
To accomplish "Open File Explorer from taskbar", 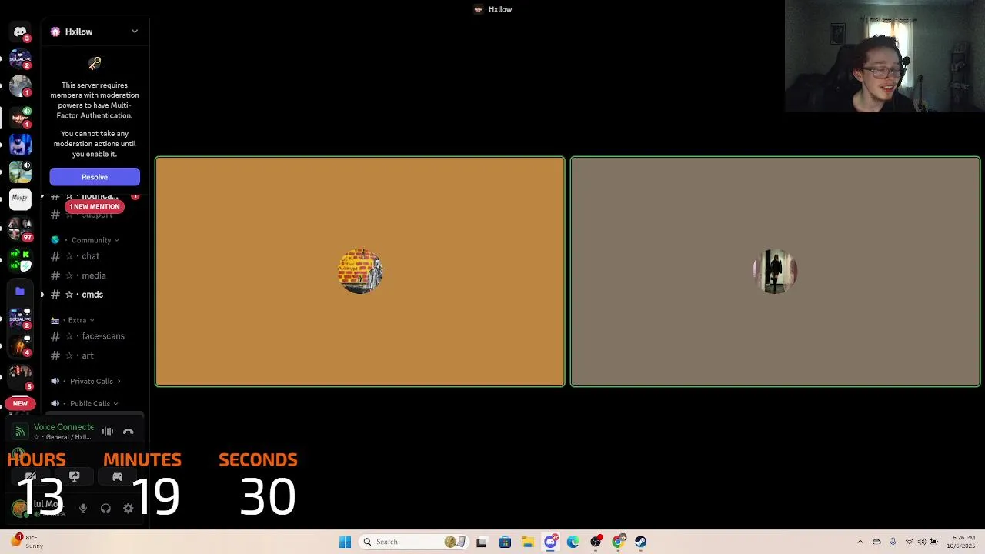I will (528, 542).
